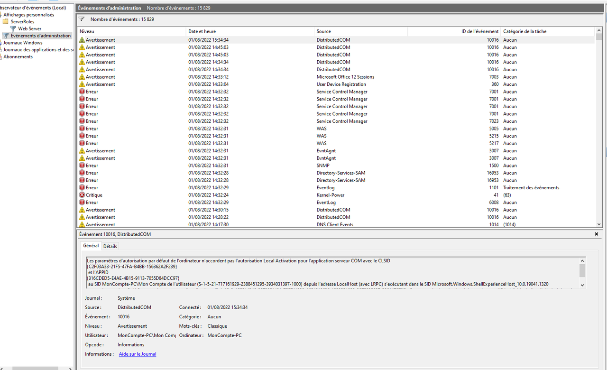Click the MonCompte-PC Ordinateur value
This screenshot has width=607, height=370.
coord(224,335)
